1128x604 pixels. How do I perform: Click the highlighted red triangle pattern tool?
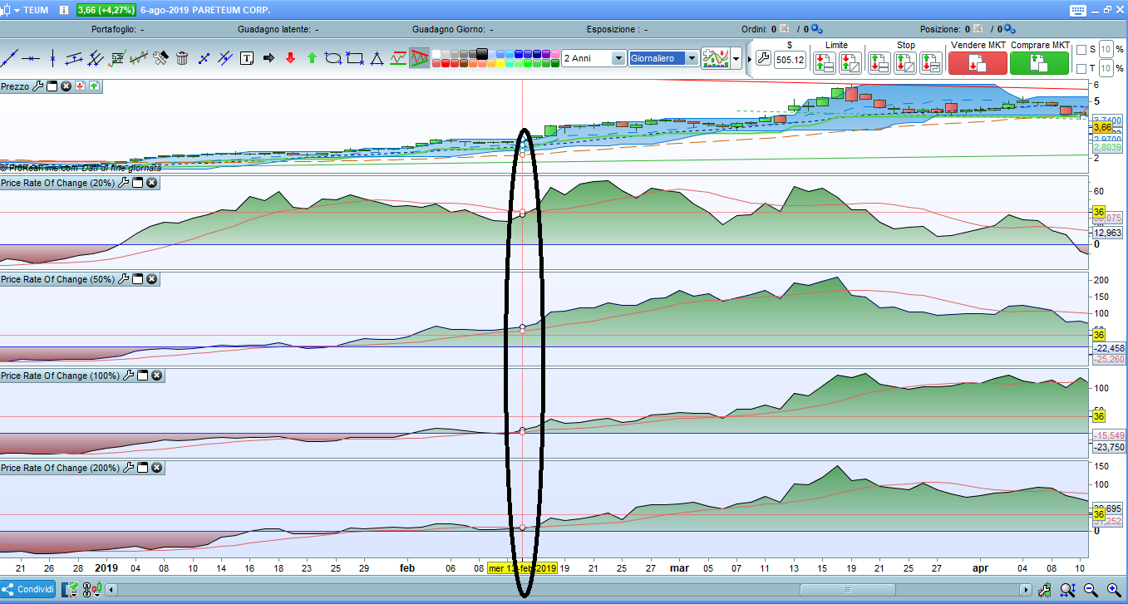pos(420,58)
